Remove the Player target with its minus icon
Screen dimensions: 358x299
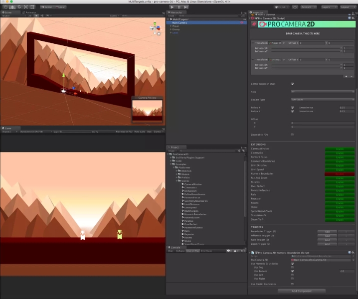(253, 43)
